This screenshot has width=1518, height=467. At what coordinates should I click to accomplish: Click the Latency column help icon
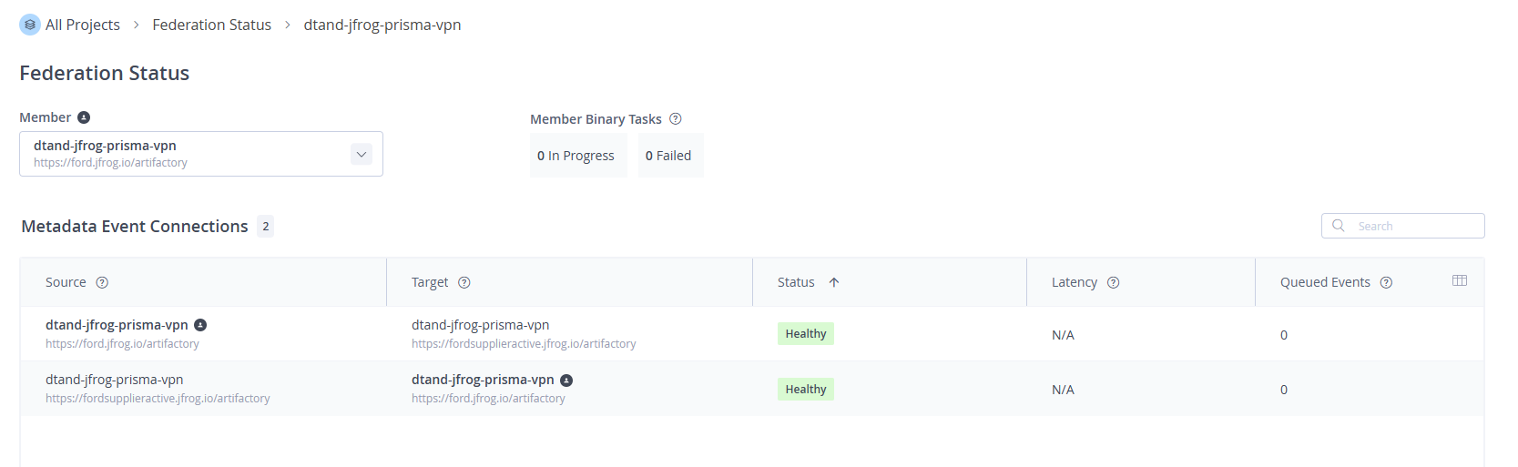[1113, 282]
